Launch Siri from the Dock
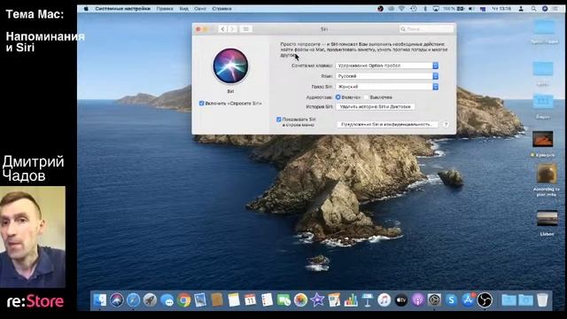Viewport: 567px width, 319px height. (x=116, y=300)
